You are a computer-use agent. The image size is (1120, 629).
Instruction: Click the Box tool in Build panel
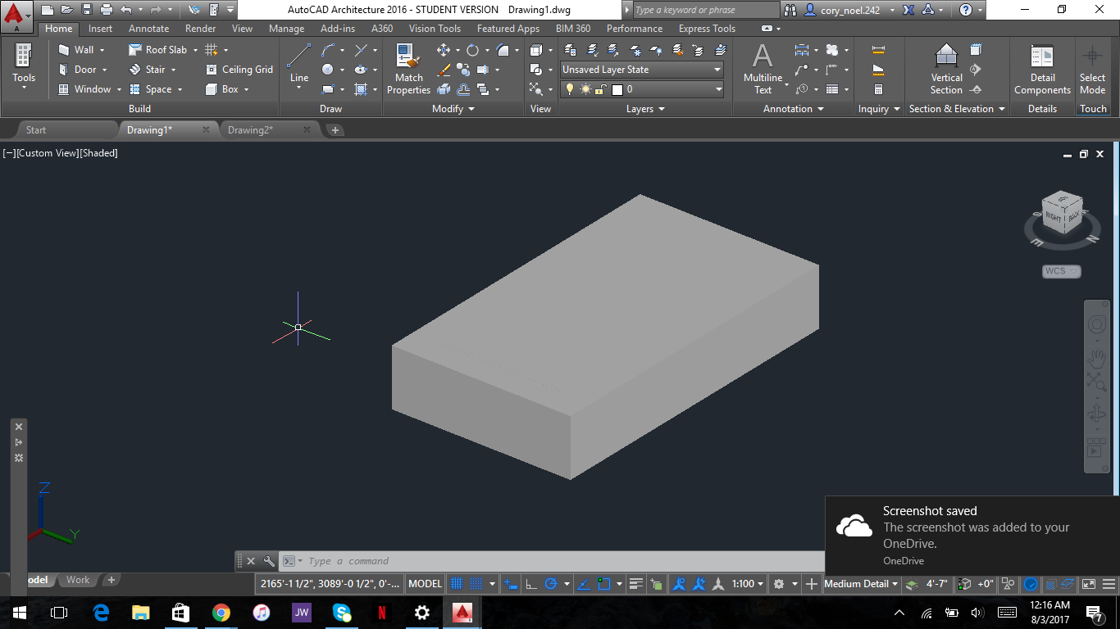click(x=227, y=89)
